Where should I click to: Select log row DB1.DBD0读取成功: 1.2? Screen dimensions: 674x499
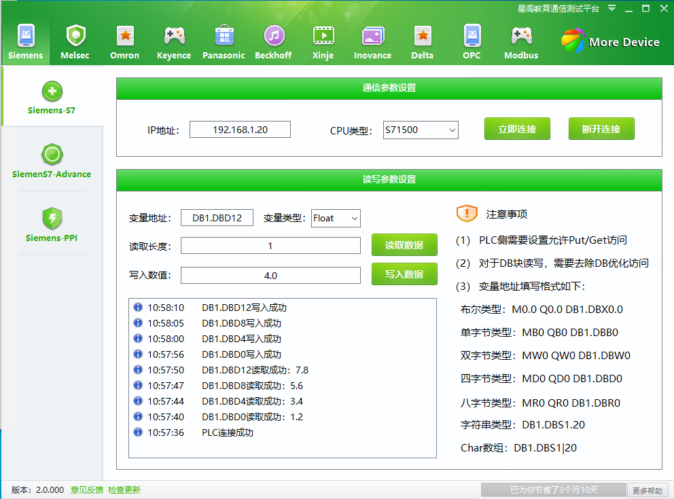pos(283,417)
